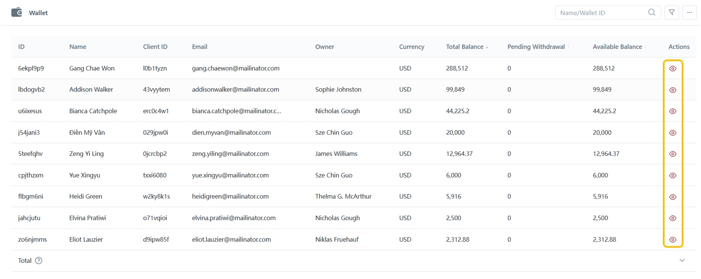
Task: Click eye icon for Điền Mỹ Vân
Action: pos(672,133)
